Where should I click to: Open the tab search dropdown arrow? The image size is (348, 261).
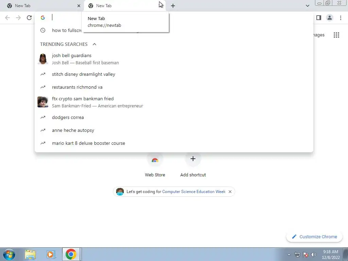coord(307,6)
